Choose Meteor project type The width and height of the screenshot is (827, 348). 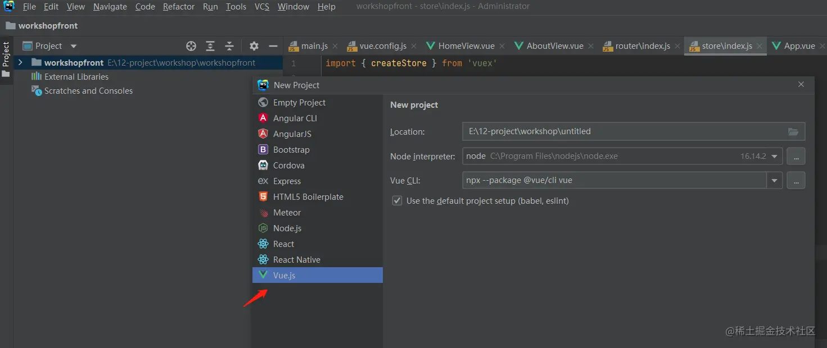(317, 213)
